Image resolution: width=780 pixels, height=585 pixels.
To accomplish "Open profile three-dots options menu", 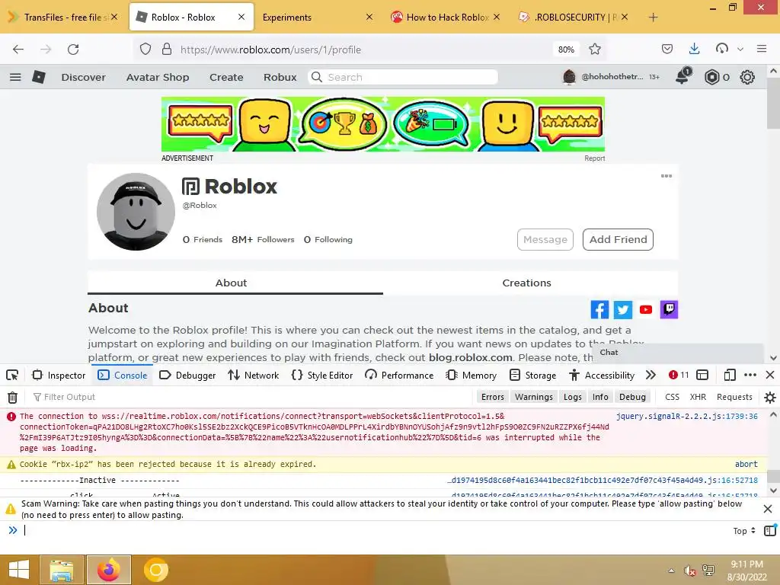I will [x=666, y=176].
